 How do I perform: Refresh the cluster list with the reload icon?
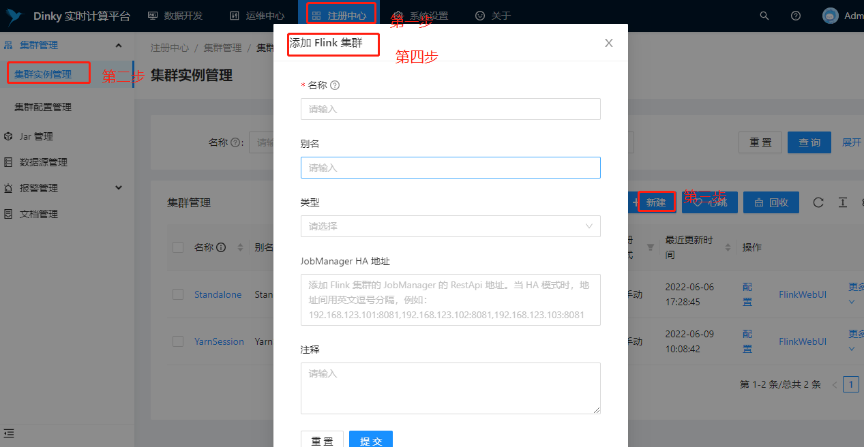tap(818, 202)
